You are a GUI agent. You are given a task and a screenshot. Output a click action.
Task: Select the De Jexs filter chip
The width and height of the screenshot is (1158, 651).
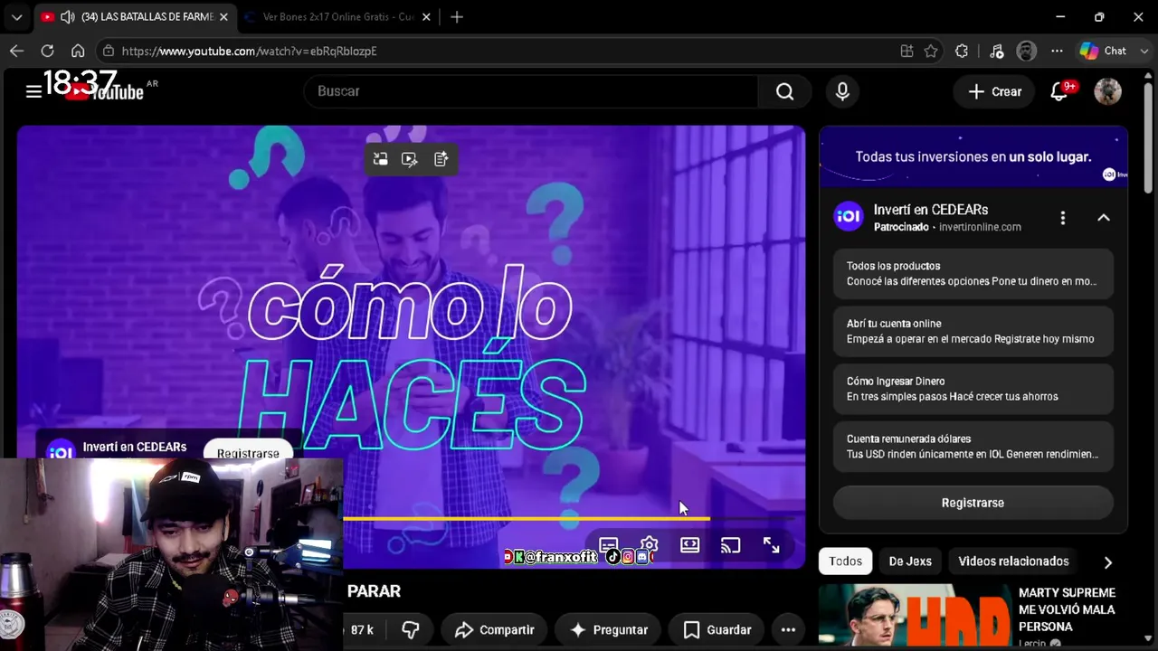point(910,561)
